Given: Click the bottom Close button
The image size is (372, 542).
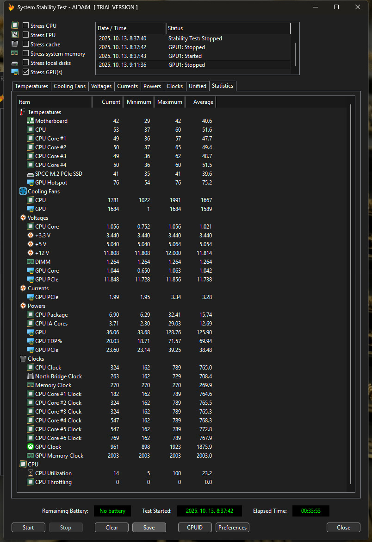Looking at the screenshot, I should (344, 528).
